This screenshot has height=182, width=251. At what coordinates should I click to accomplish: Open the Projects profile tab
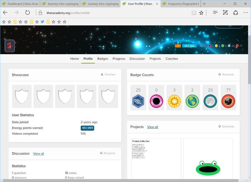click(155, 59)
